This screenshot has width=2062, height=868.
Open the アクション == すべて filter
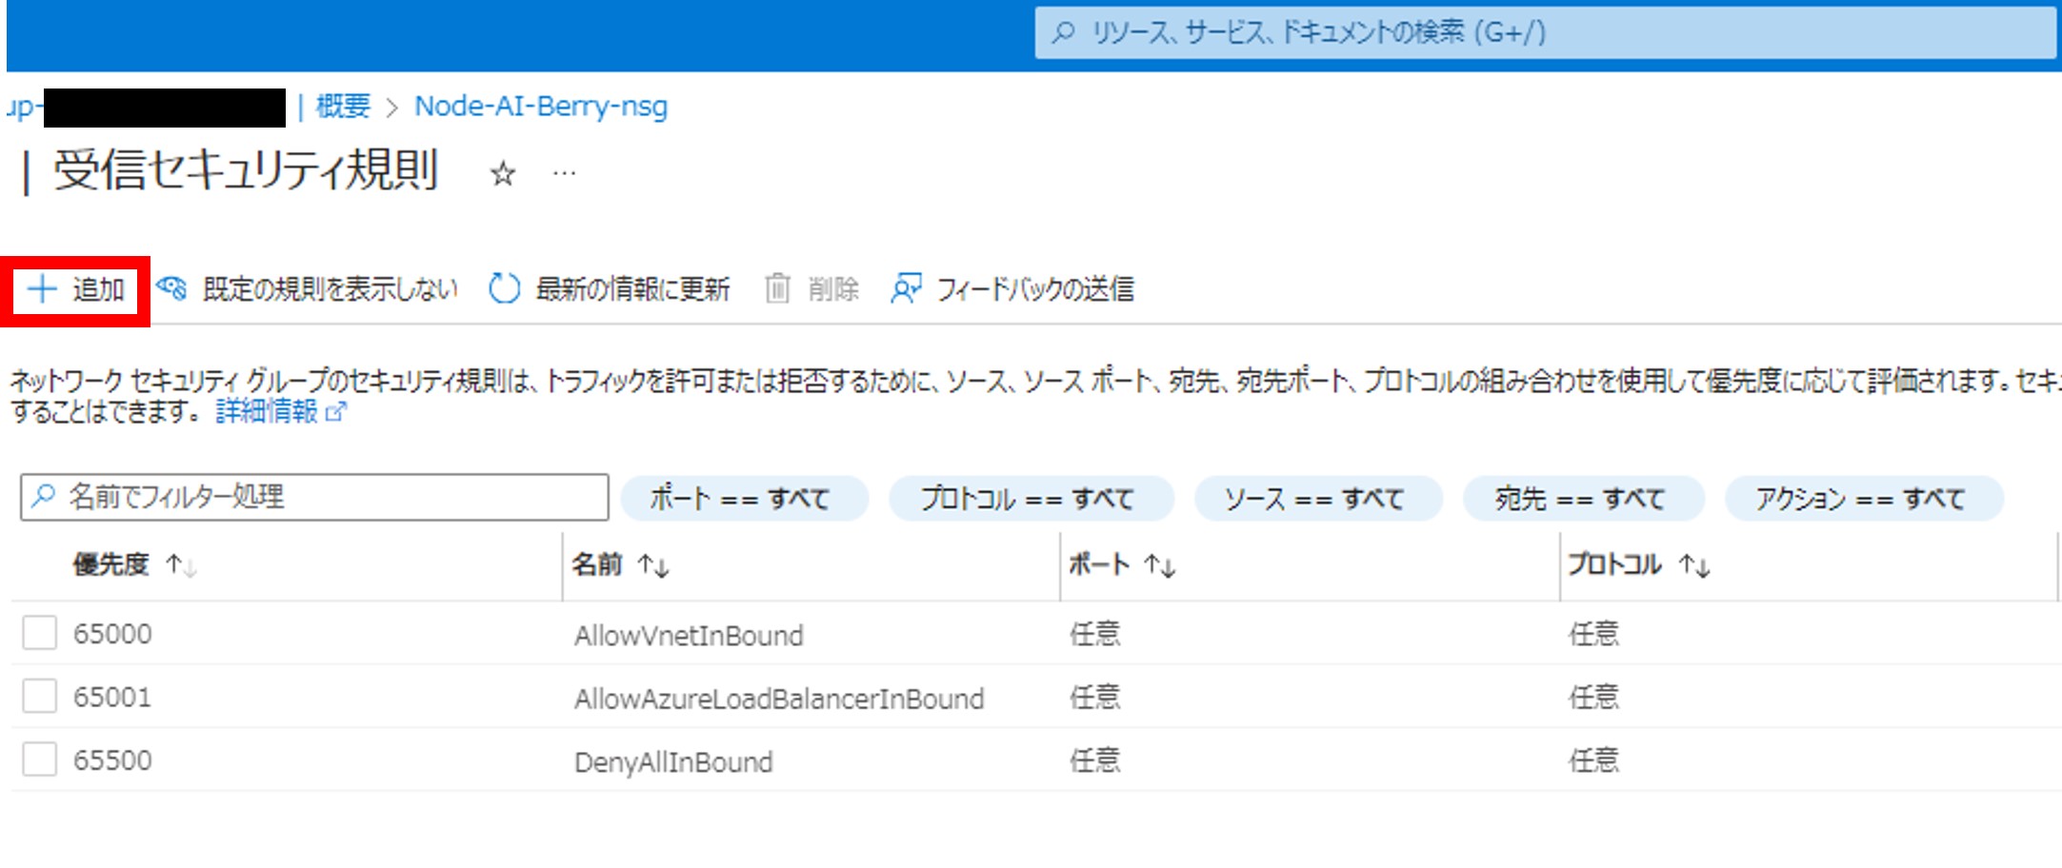point(1864,498)
